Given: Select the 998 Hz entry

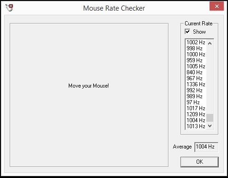Looking at the screenshot, I should click(196, 48).
